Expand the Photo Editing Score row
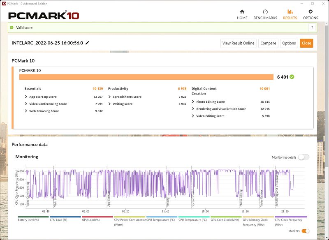Image resolution: width=329 pixels, height=240 pixels. [x=193, y=102]
